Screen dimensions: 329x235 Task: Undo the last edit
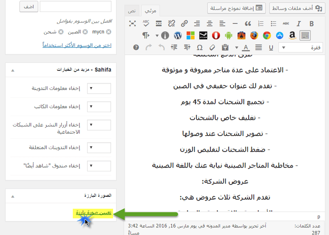point(162,47)
